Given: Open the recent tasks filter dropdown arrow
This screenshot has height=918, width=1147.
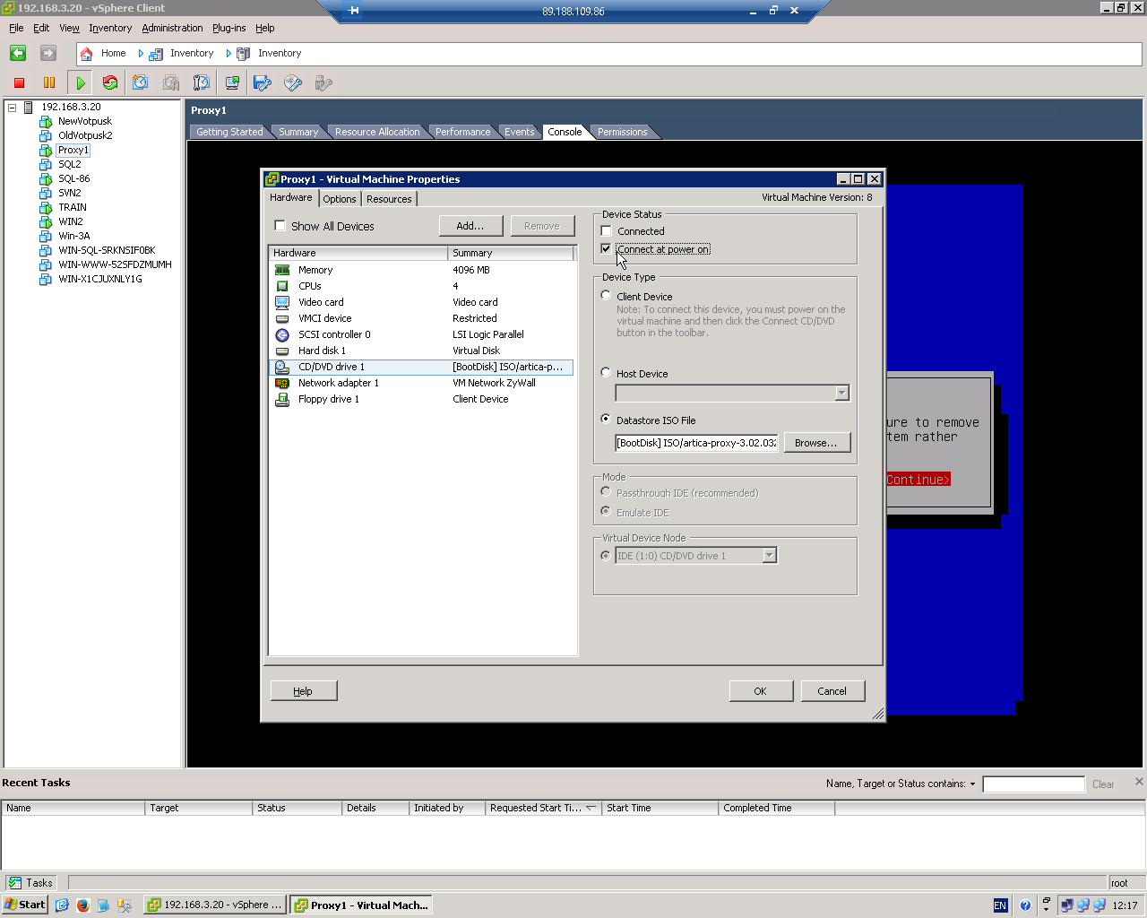Looking at the screenshot, I should [x=972, y=784].
